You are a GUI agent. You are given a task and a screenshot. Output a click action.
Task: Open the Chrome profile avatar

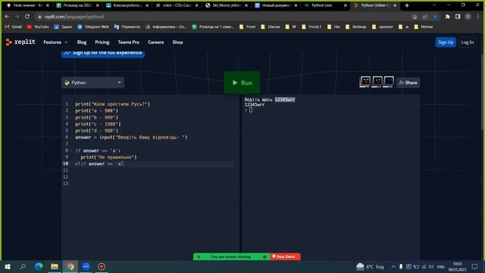click(x=468, y=17)
